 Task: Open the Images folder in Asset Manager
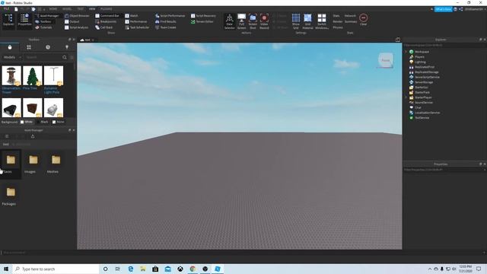[x=33, y=164]
